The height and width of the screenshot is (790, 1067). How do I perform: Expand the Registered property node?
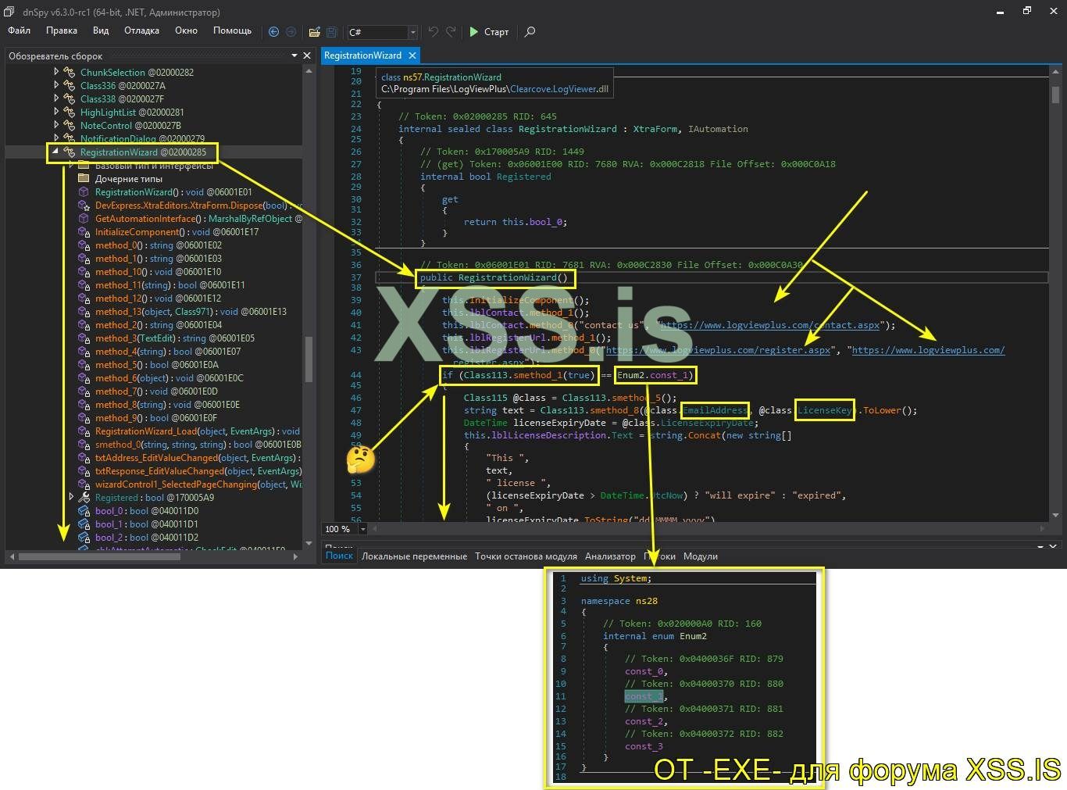[x=71, y=497]
